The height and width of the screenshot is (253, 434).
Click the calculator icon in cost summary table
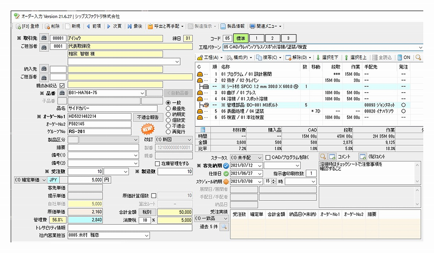[x=203, y=130]
